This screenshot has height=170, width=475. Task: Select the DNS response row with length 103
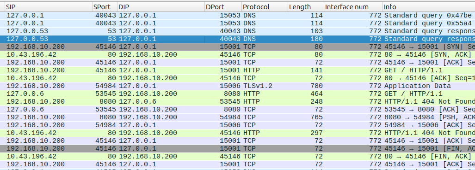[x=238, y=31]
